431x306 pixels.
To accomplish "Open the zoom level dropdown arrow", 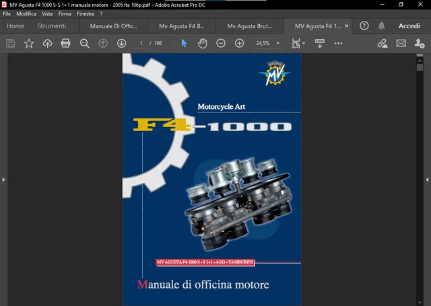I will click(278, 43).
